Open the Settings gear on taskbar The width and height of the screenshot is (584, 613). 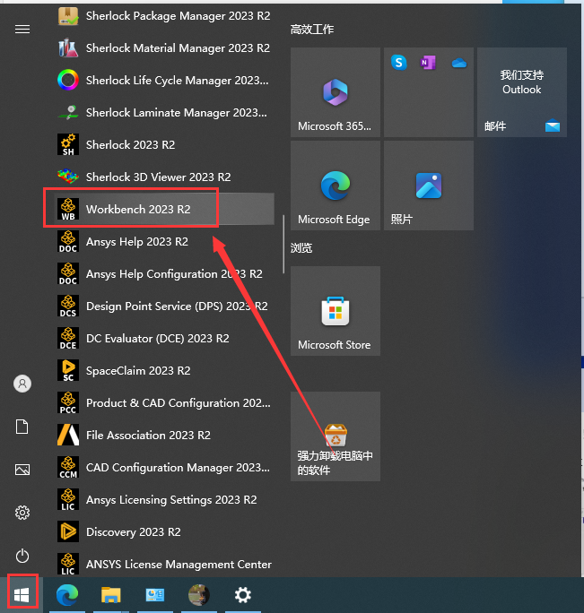coord(243,595)
